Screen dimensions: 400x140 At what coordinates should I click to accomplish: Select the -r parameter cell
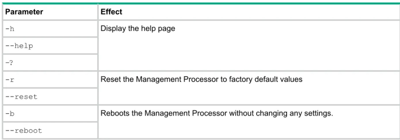(x=50, y=79)
